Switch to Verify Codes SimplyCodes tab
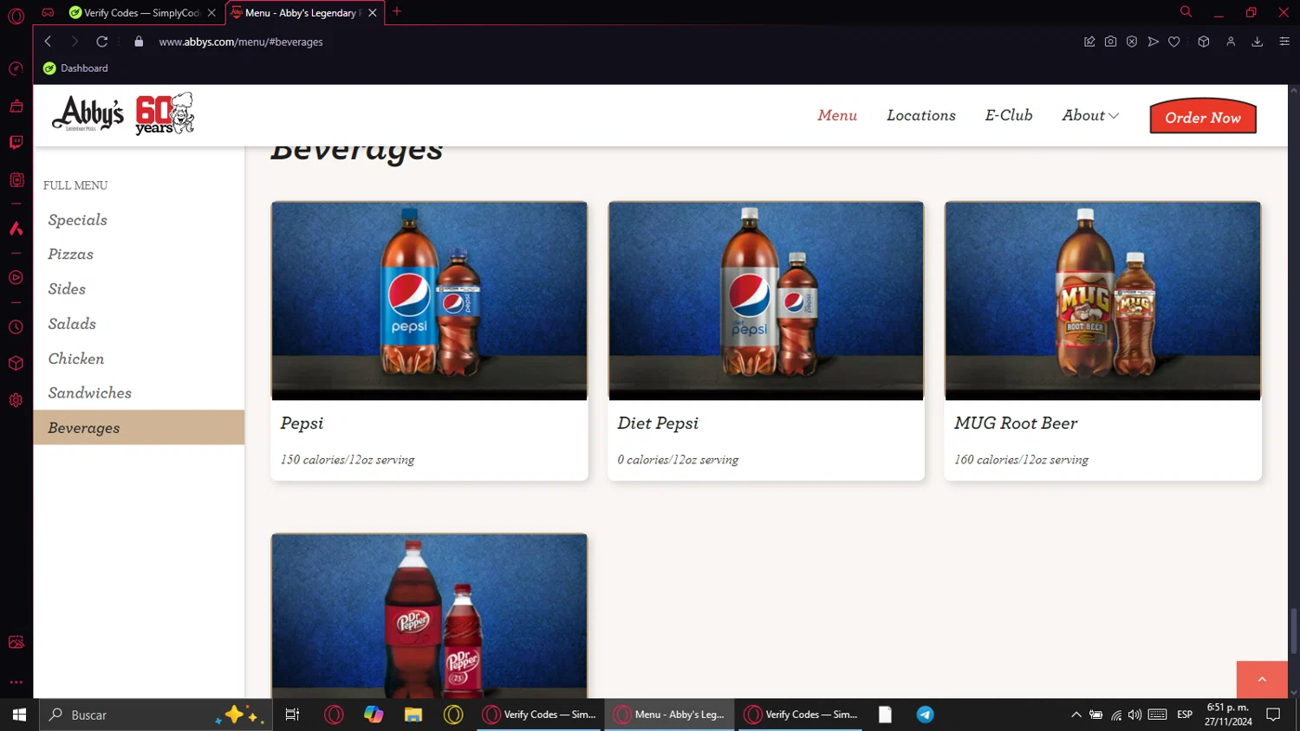This screenshot has width=1300, height=731. click(x=142, y=13)
